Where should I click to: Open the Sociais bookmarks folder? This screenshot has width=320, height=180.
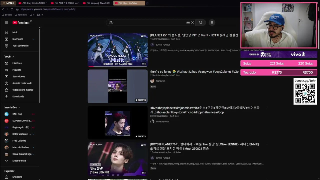pos(7,15)
